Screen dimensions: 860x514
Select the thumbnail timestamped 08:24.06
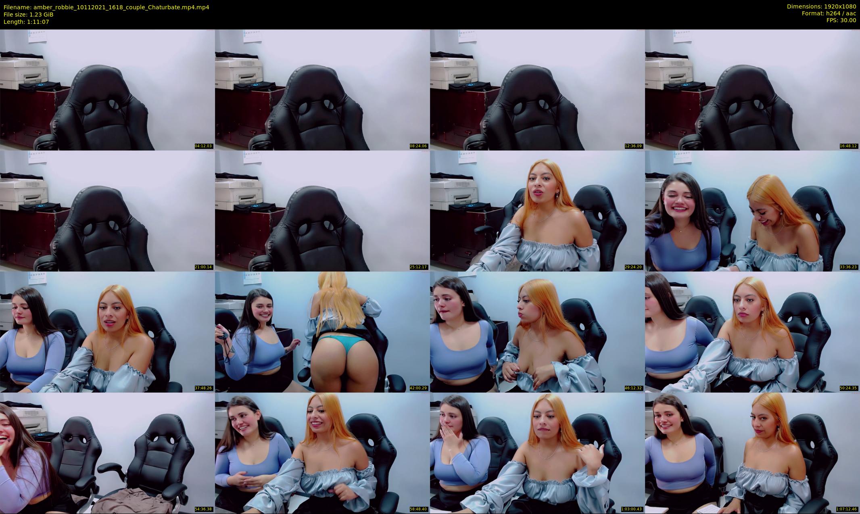[x=322, y=90]
